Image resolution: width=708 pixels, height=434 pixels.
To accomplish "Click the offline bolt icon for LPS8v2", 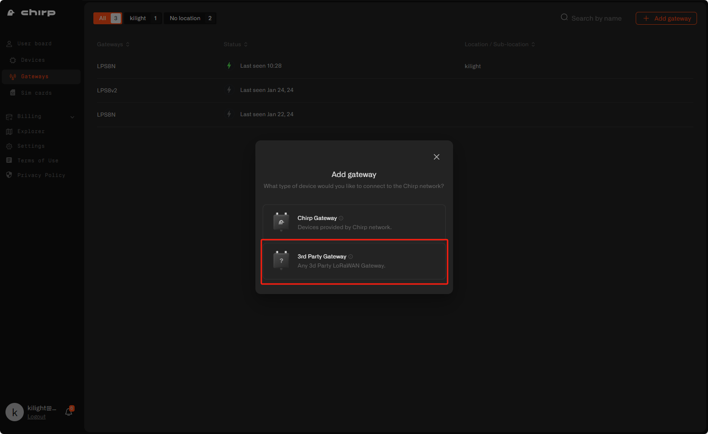I will point(229,90).
